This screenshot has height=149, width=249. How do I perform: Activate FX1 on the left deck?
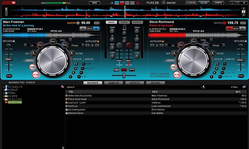(x=40, y=45)
